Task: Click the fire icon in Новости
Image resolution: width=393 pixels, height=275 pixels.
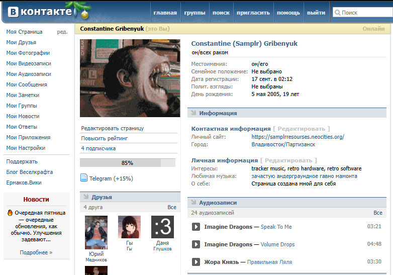Action: tap(10, 213)
